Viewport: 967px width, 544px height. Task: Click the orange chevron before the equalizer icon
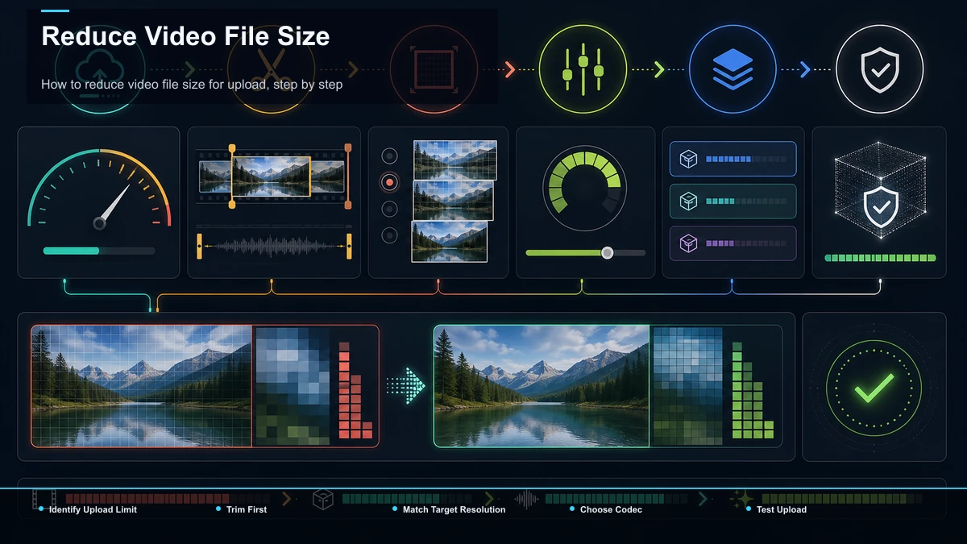click(x=509, y=69)
